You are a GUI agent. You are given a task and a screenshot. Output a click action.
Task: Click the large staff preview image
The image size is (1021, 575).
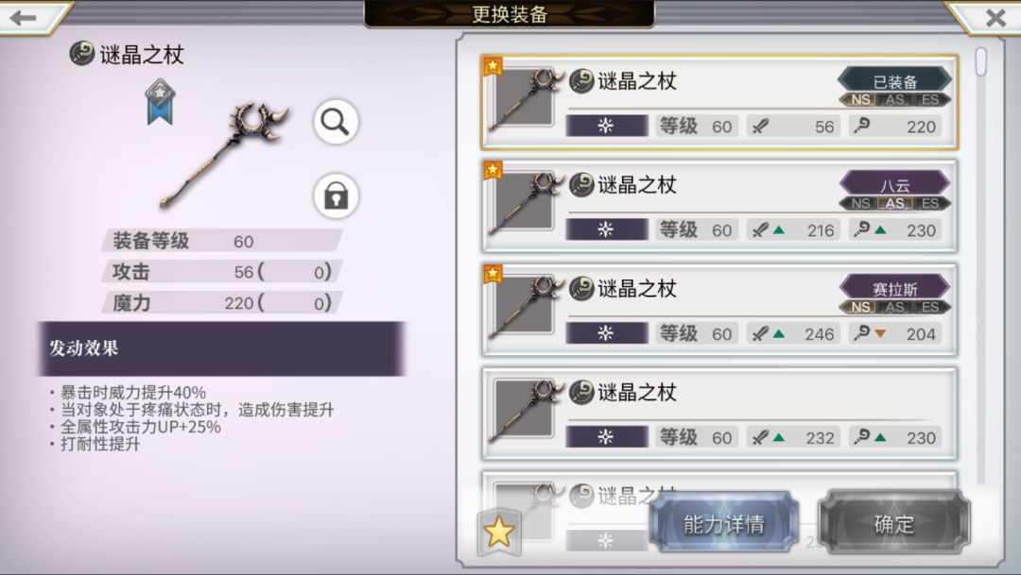click(225, 155)
